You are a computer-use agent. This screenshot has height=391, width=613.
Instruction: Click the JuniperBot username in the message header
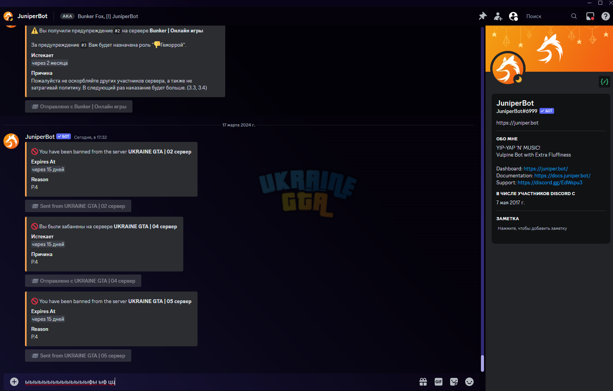[40, 137]
